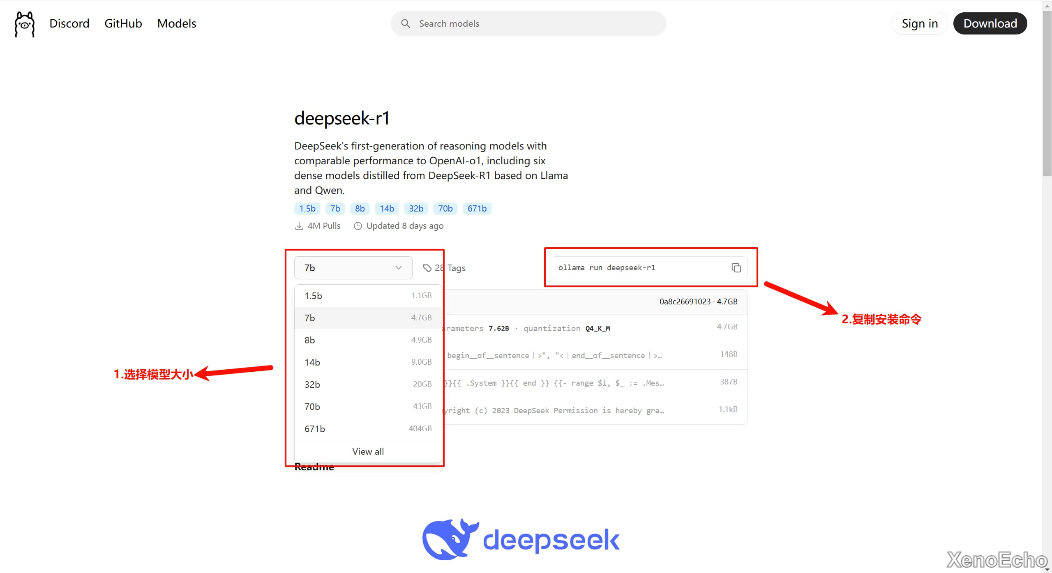The width and height of the screenshot is (1052, 573).
Task: Click the copy command icon button
Action: click(x=736, y=268)
